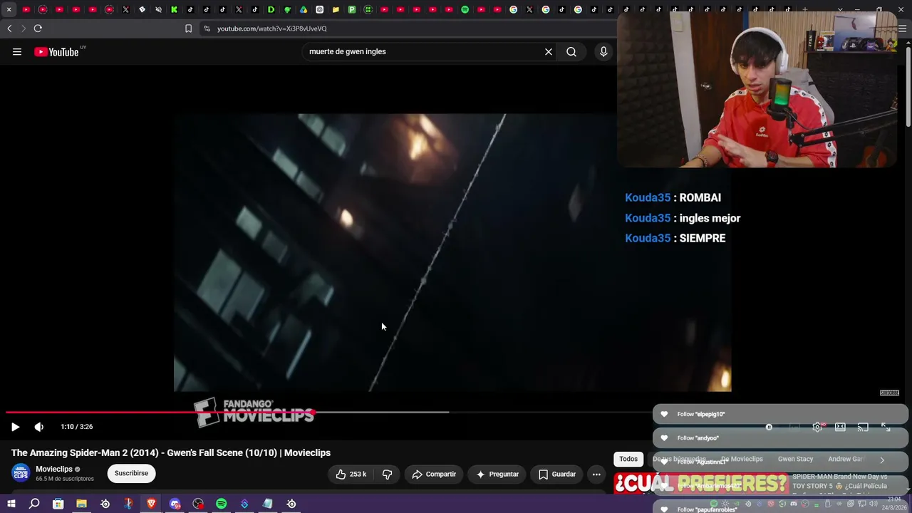Click the "ingles mejor" chat message
912x513 pixels.
710,218
